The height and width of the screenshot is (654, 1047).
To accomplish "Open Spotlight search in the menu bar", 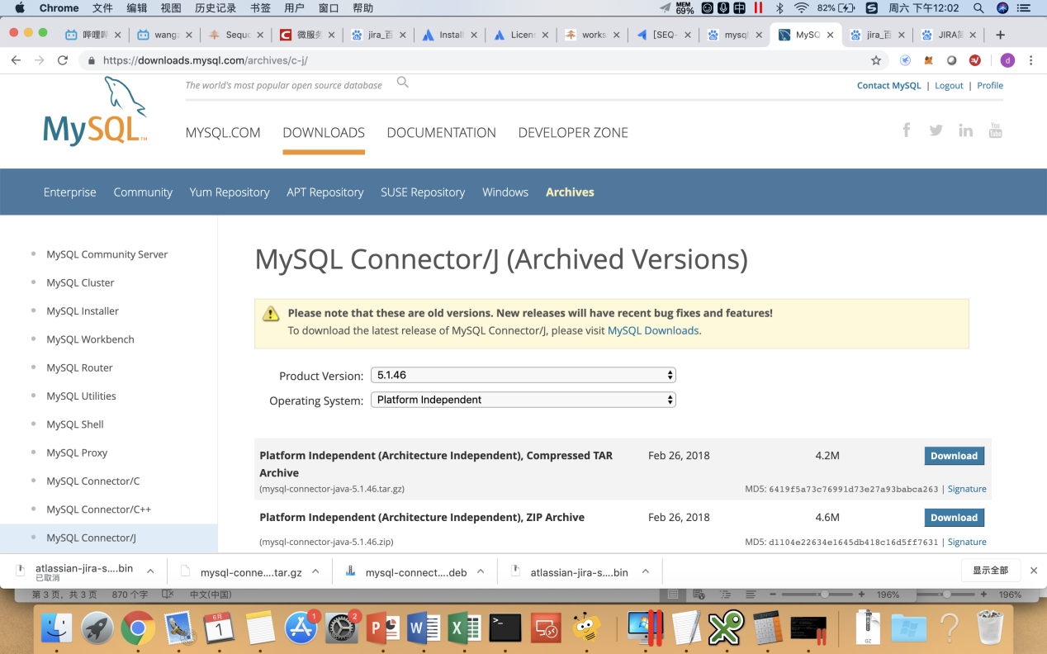I will [978, 8].
